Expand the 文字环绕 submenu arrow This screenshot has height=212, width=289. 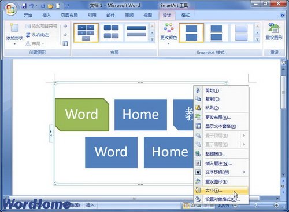point(244,172)
